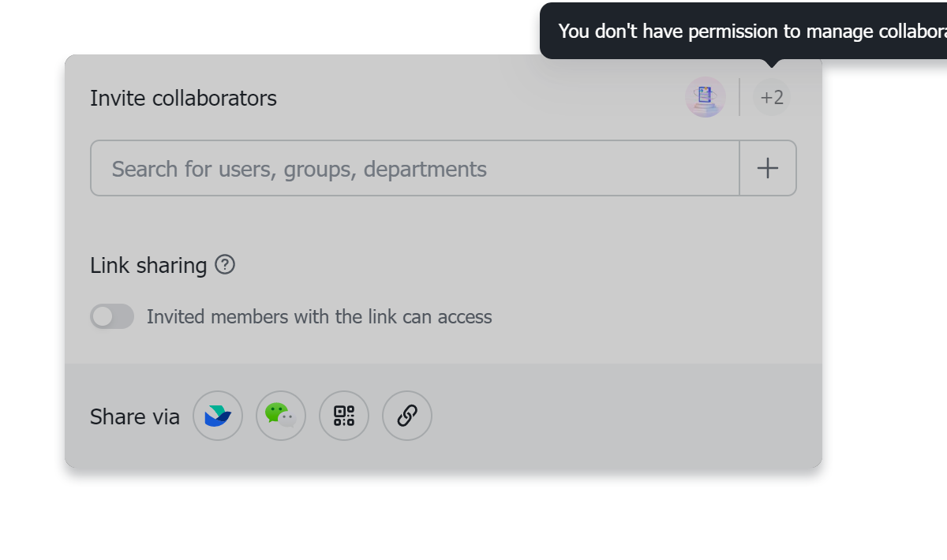Click the divider between avatar and +2 badge

[x=739, y=98]
